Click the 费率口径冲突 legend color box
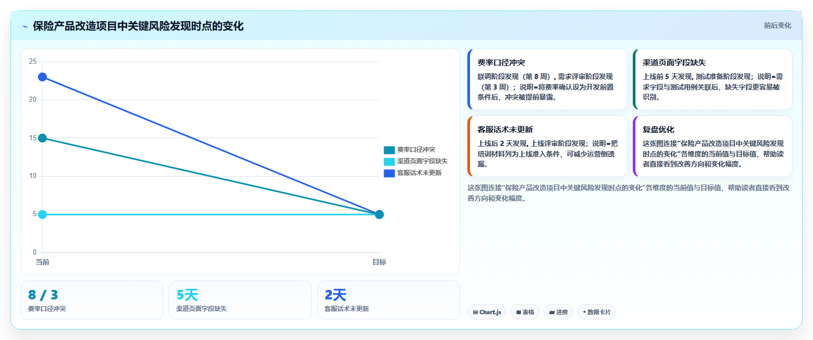The height and width of the screenshot is (340, 813). click(x=389, y=150)
